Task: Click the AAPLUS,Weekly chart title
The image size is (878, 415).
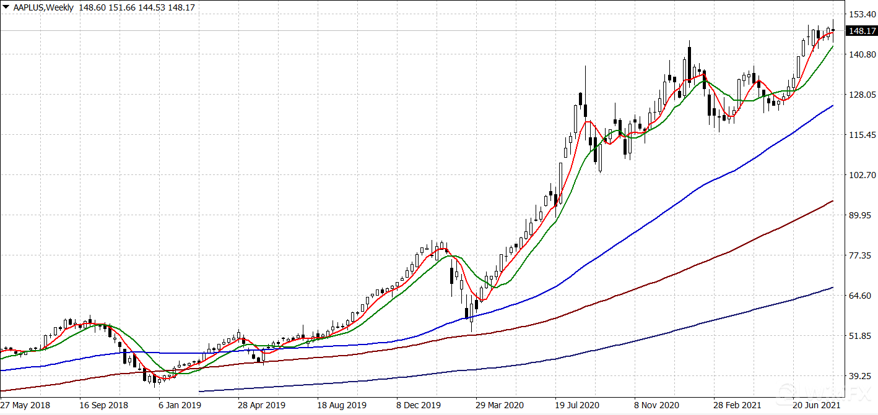Action: (x=43, y=7)
